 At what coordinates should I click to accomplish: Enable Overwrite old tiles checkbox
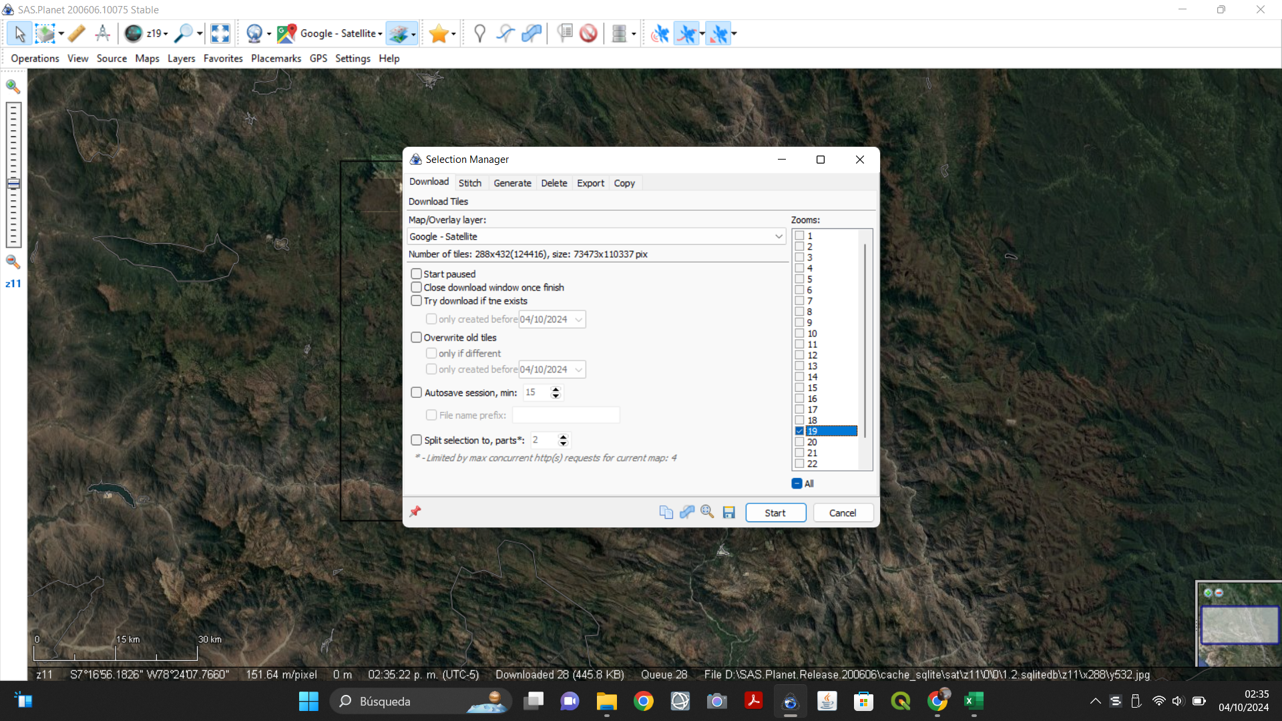coord(416,337)
